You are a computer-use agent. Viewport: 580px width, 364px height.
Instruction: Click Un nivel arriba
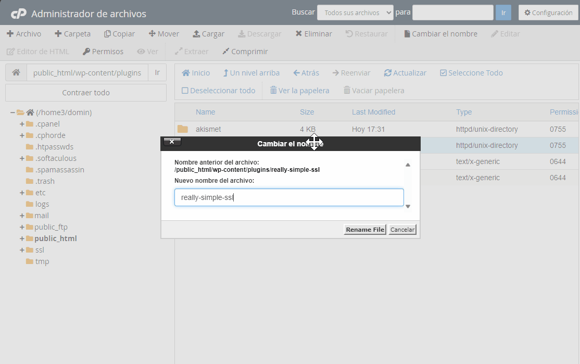pyautogui.click(x=251, y=73)
